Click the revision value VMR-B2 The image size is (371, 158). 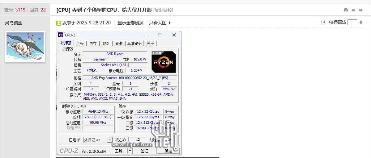tap(169, 89)
